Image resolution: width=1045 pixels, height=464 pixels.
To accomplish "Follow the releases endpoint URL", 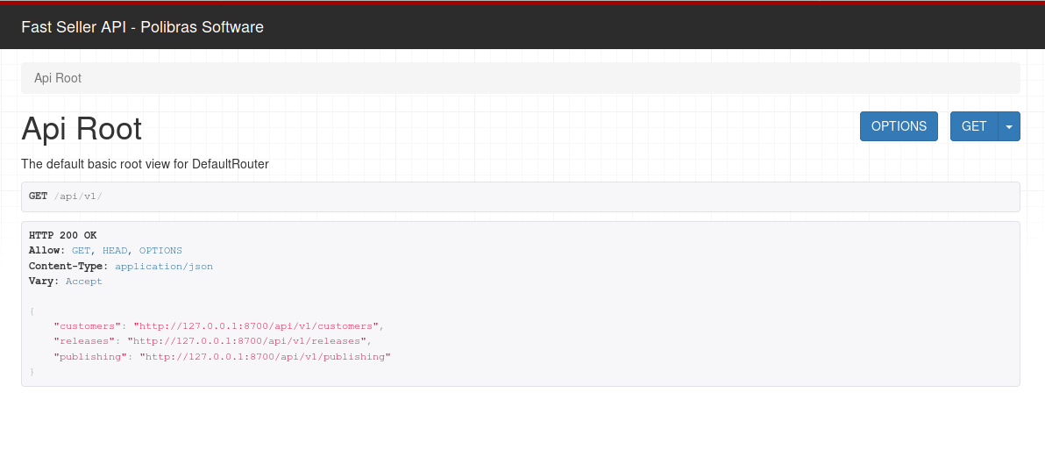I will coord(246,340).
